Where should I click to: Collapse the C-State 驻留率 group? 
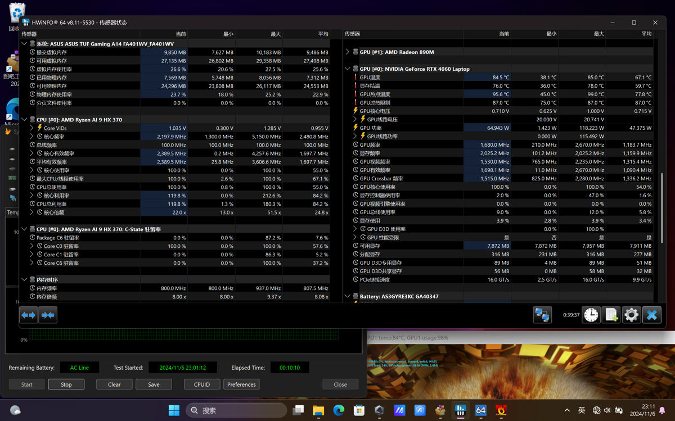(x=24, y=229)
